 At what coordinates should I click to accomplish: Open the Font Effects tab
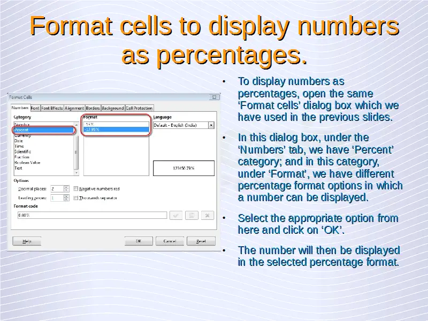52,108
